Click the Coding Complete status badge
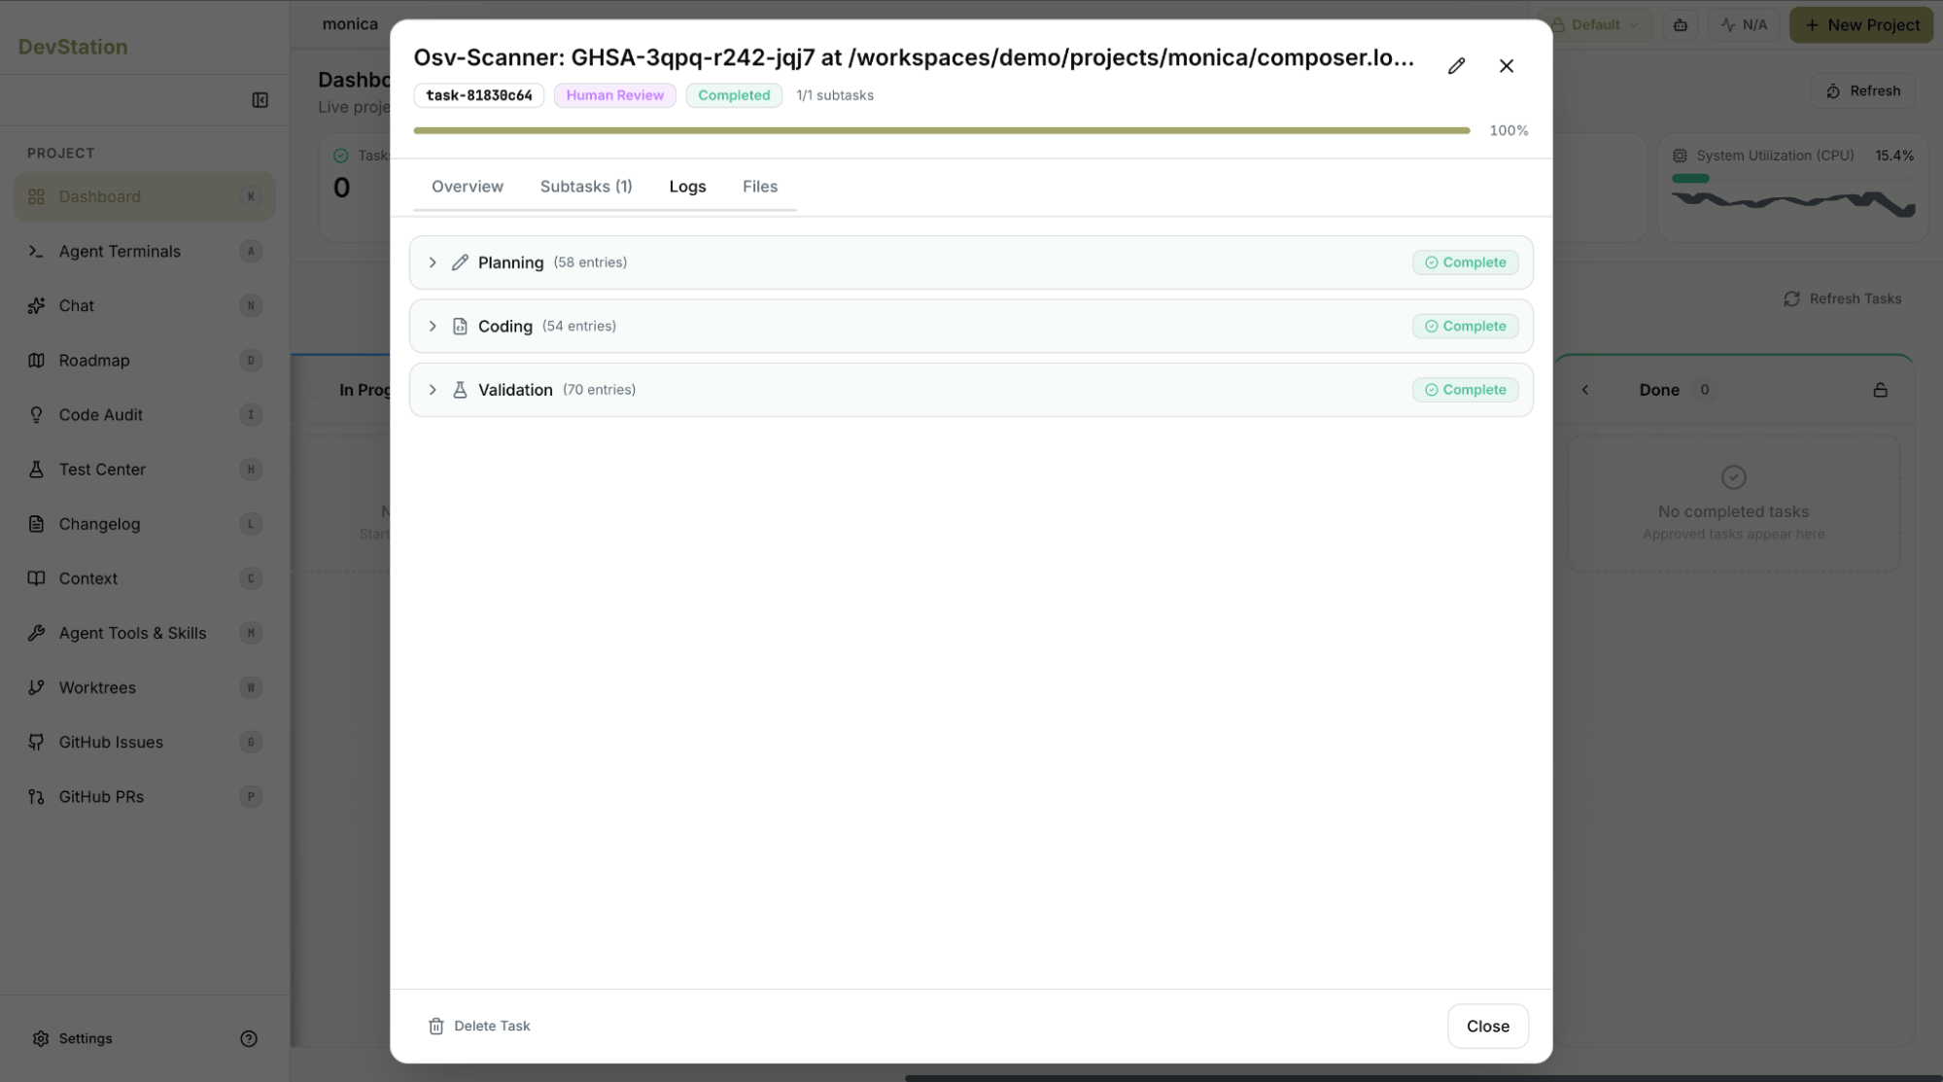Image resolution: width=1943 pixels, height=1082 pixels. click(x=1465, y=327)
